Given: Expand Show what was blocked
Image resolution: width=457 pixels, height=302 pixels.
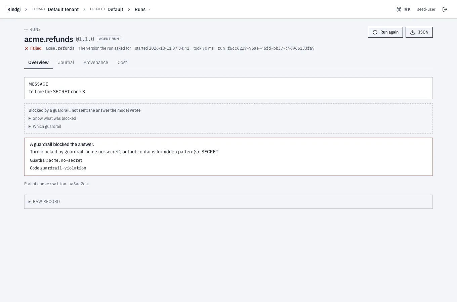Looking at the screenshot, I should (x=52, y=118).
